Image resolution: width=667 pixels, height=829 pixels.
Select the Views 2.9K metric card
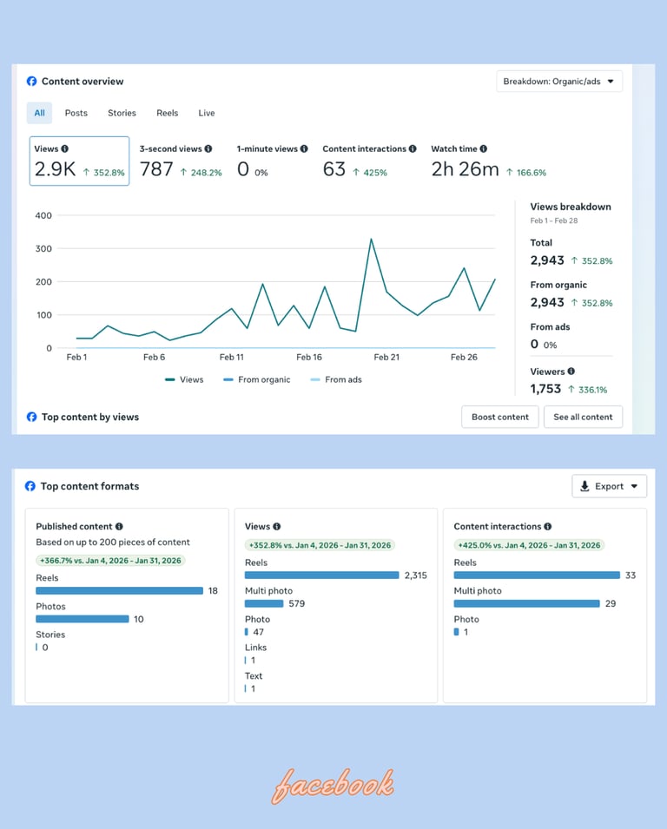pos(79,161)
